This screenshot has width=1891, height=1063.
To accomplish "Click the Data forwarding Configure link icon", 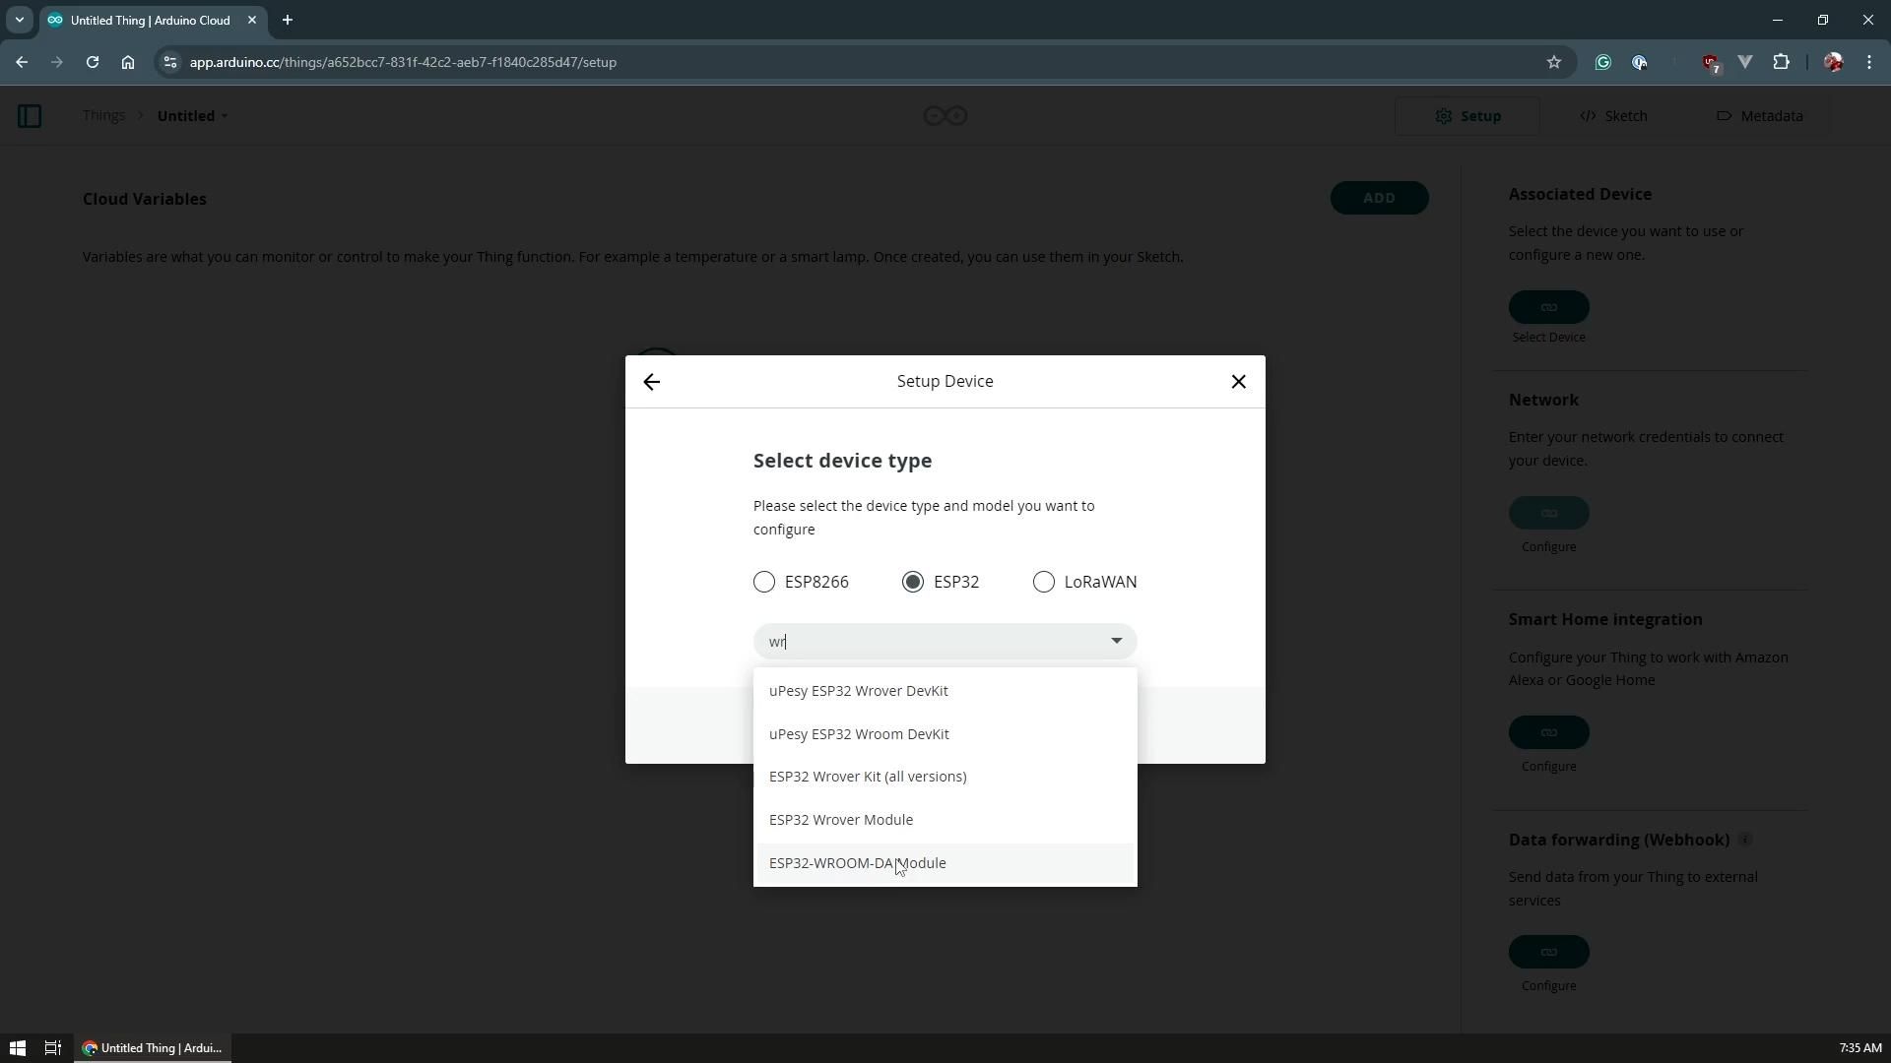I will 1548,952.
